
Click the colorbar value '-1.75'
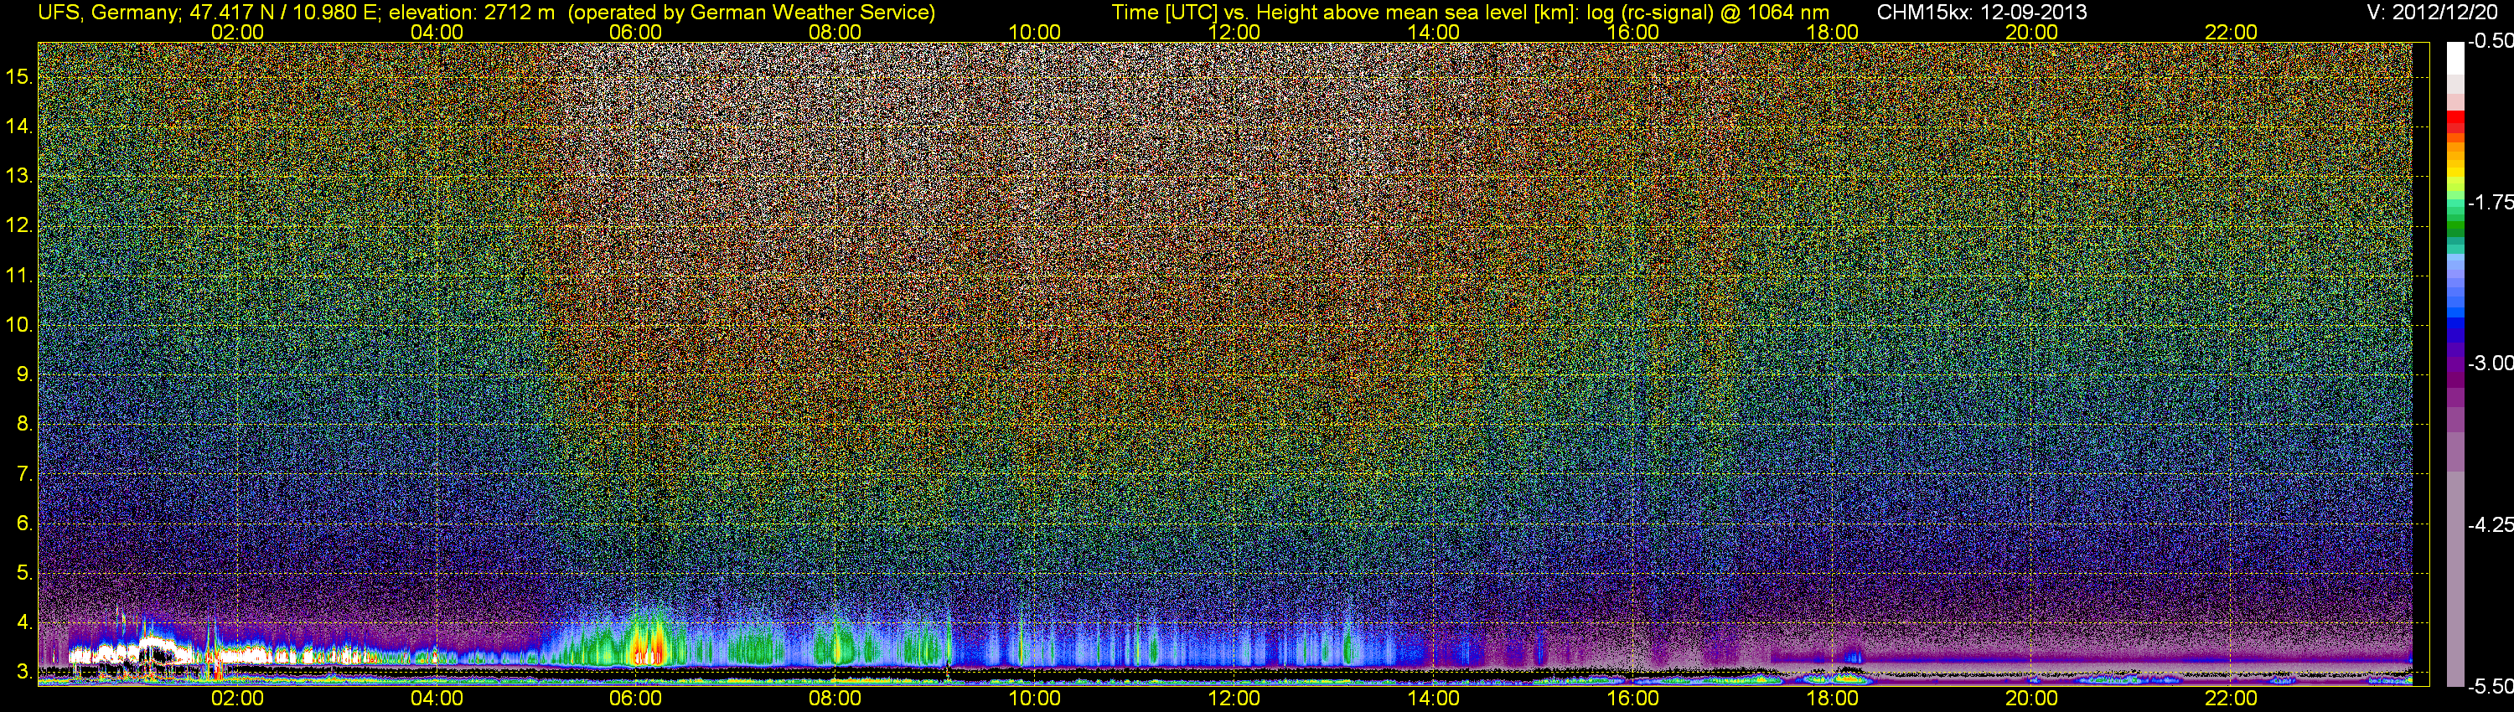tap(2490, 202)
